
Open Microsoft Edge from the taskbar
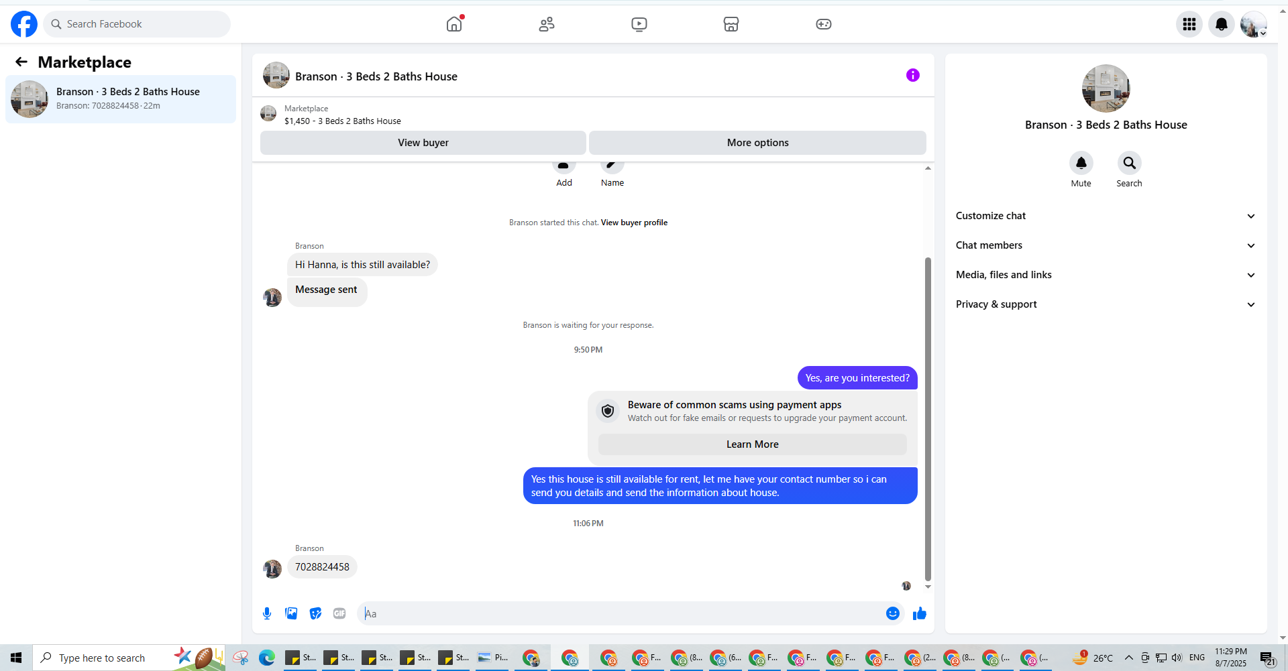(x=267, y=658)
